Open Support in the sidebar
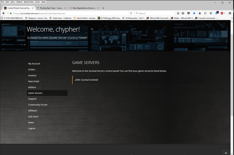234x155 pixels. 32,99
